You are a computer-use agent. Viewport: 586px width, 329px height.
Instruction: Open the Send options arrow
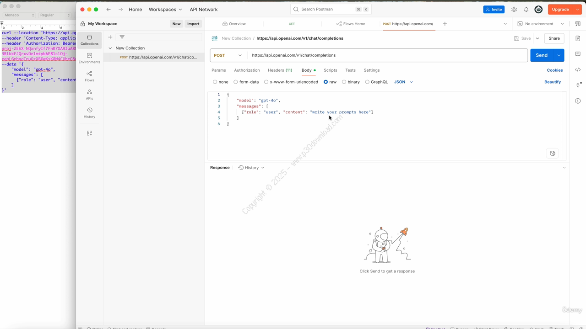(x=559, y=55)
